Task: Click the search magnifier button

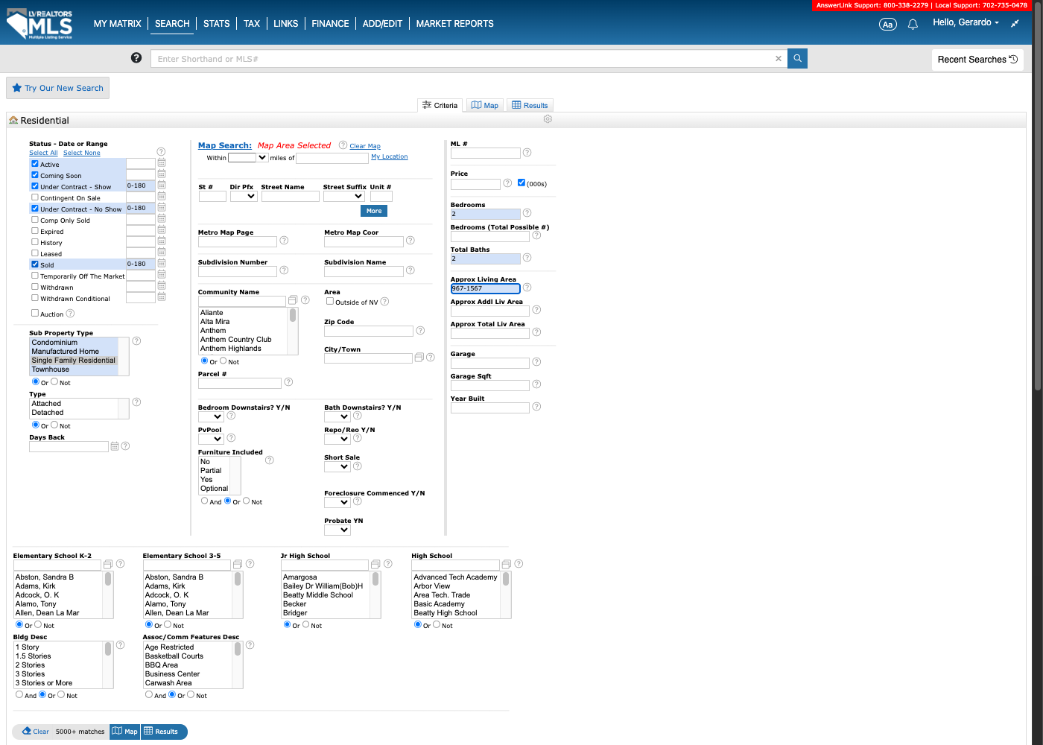Action: (797, 58)
